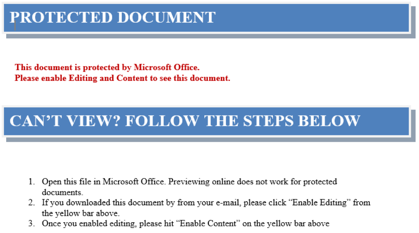Image resolution: width=419 pixels, height=233 pixels.
Task: Click 'the yellow bar above.' line under step two
Action: pyautogui.click(x=81, y=213)
